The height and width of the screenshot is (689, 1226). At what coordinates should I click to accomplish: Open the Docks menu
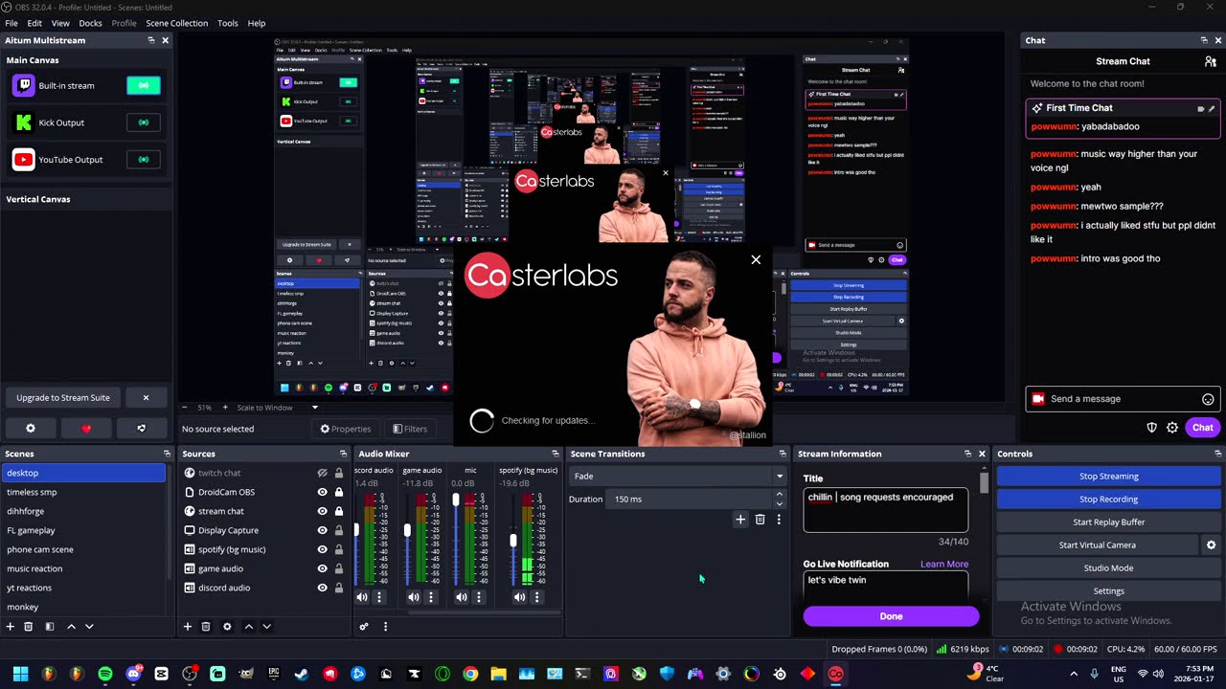[90, 23]
